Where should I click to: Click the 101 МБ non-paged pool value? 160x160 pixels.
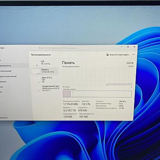(83, 117)
